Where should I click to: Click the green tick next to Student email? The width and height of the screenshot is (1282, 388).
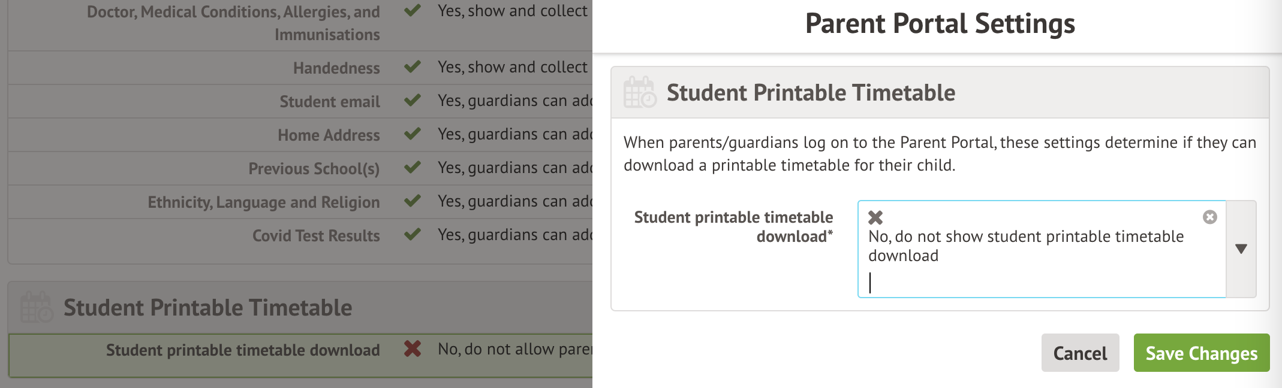(x=413, y=101)
